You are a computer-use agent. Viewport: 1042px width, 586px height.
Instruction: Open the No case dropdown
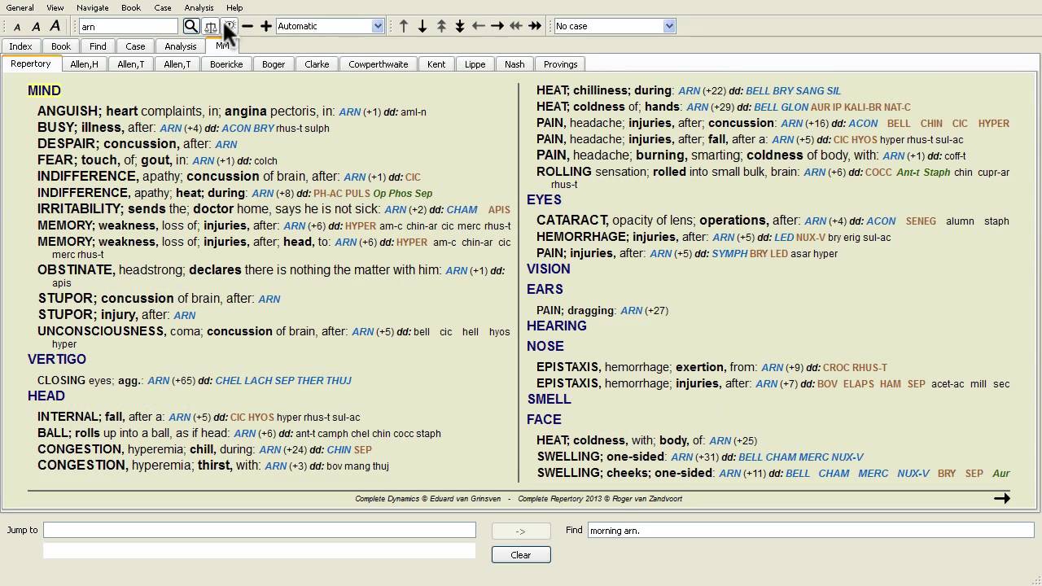click(x=615, y=26)
